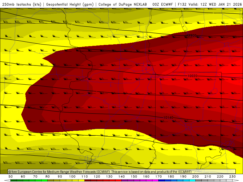Click the 150 value on the legend
The width and height of the screenshot is (243, 182).
(134, 177)
